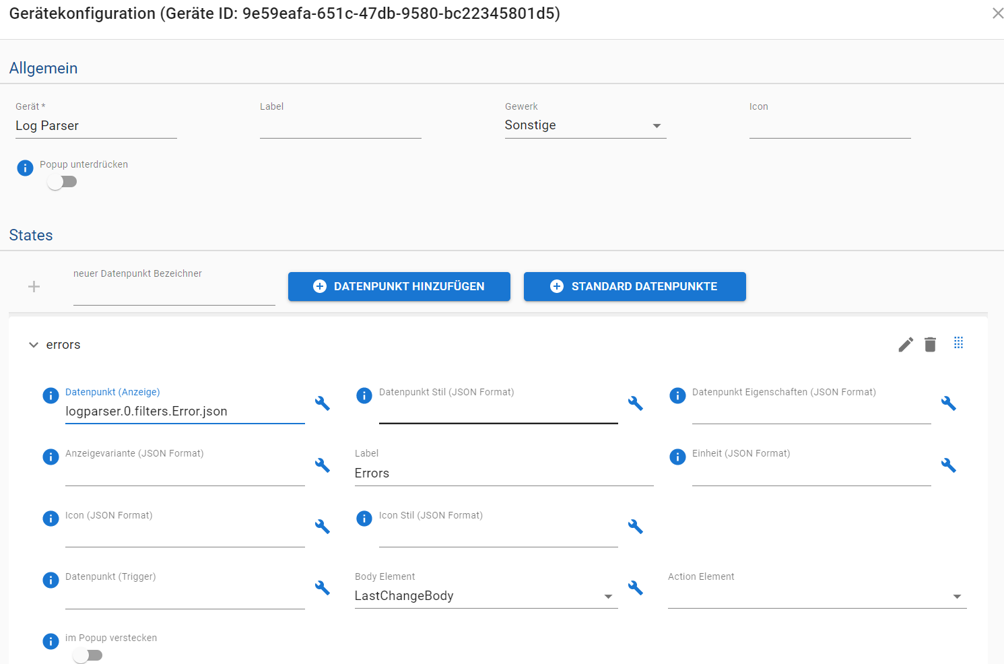Click the Label field containing Errors
The image size is (1004, 664).
click(x=504, y=473)
